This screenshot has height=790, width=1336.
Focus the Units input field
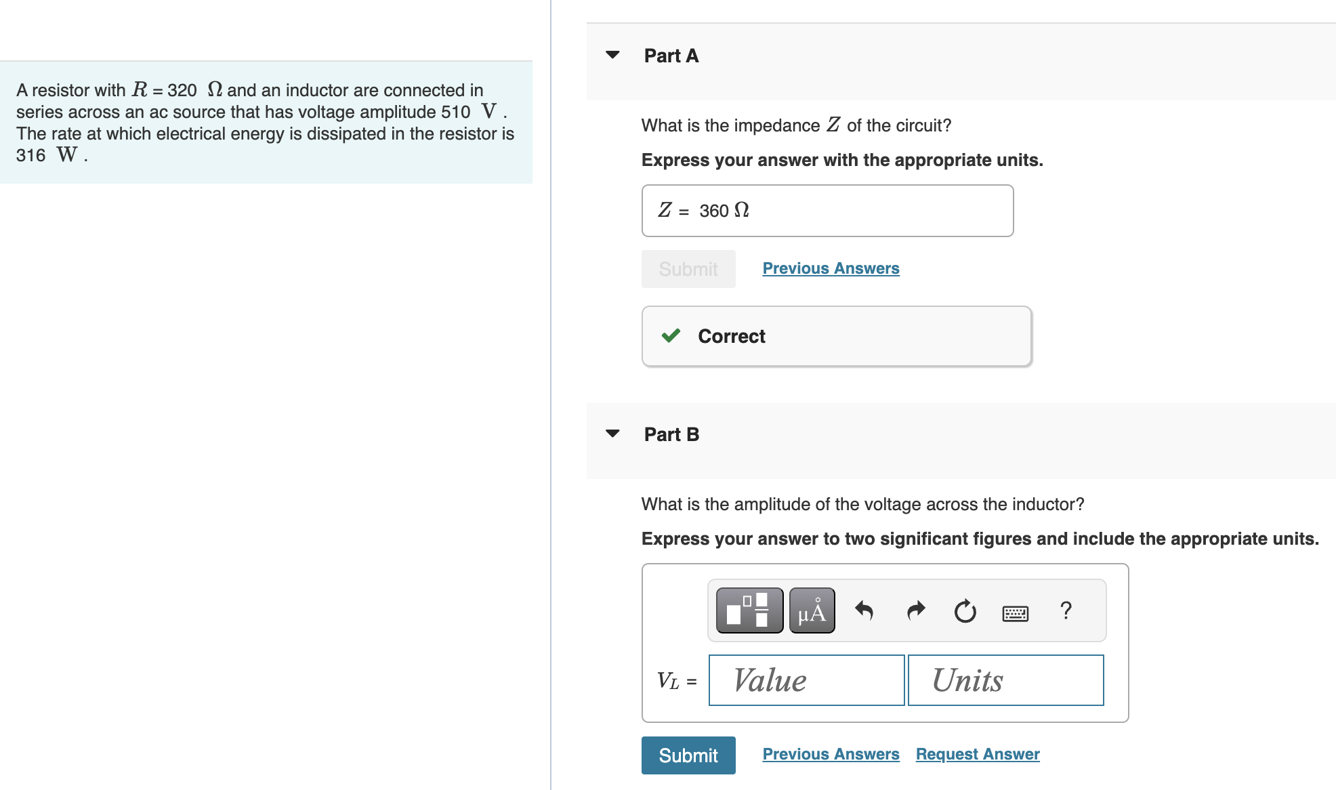tap(1005, 680)
